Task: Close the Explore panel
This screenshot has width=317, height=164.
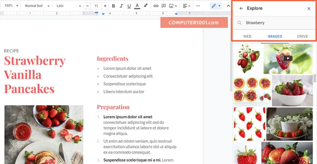Action: tap(309, 8)
